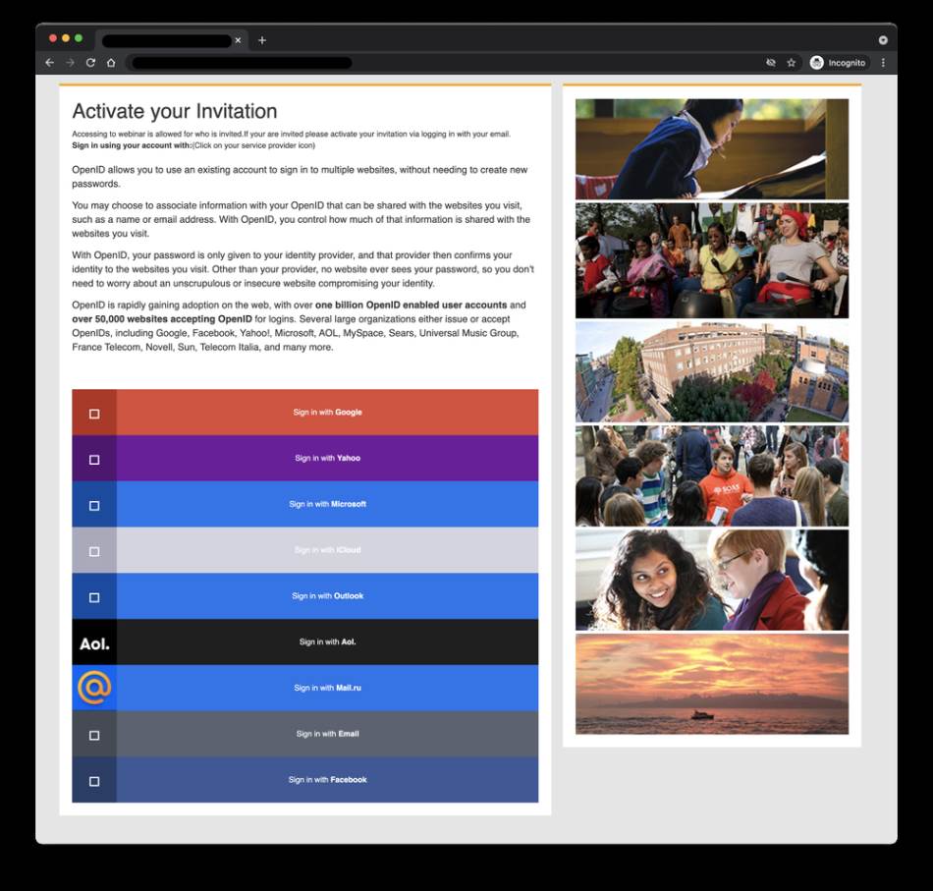
Task: Reload the page with refresh icon
Action: point(90,63)
